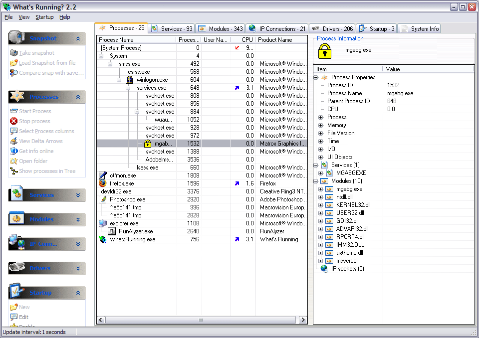
Task: Switch to the Services - 93 tab
Action: (x=172, y=29)
